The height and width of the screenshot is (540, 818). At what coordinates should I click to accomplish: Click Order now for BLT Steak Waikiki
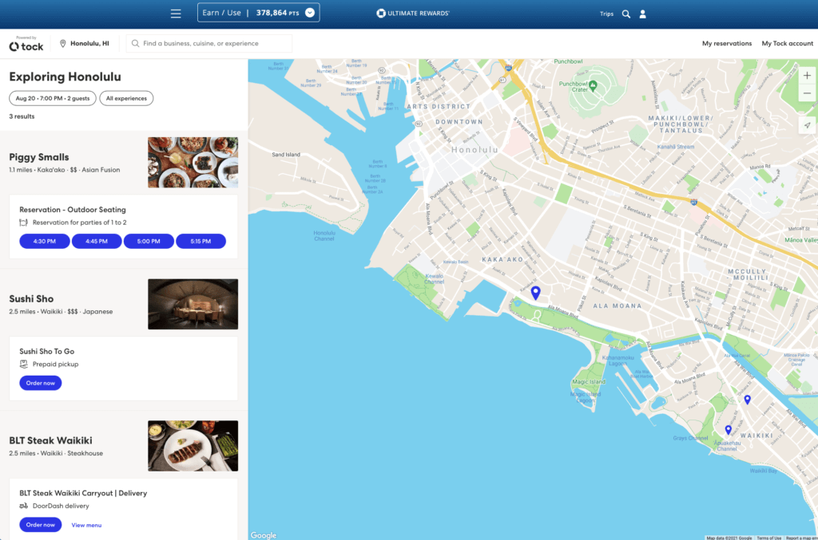pyautogui.click(x=41, y=525)
